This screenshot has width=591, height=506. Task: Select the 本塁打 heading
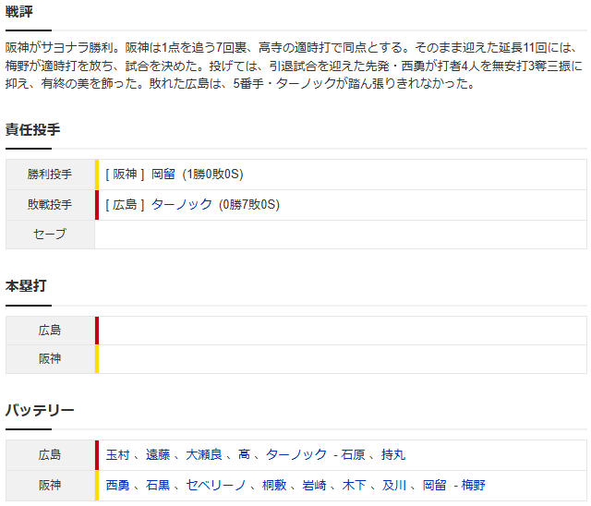tap(26, 286)
